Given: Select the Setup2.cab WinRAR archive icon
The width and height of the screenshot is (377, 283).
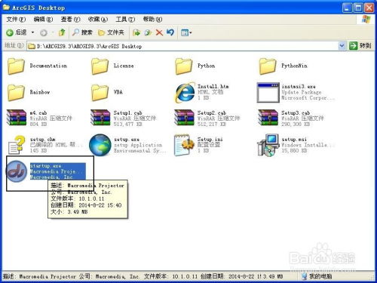Looking at the screenshot, I should coord(184,118).
